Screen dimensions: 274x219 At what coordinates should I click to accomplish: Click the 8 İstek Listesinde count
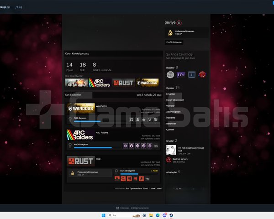coord(102,67)
